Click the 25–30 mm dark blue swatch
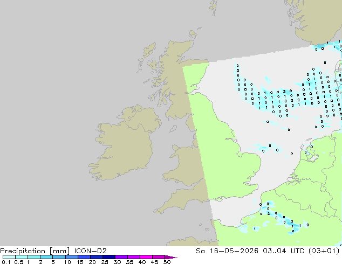The image size is (342, 264). pyautogui.click(x=108, y=257)
